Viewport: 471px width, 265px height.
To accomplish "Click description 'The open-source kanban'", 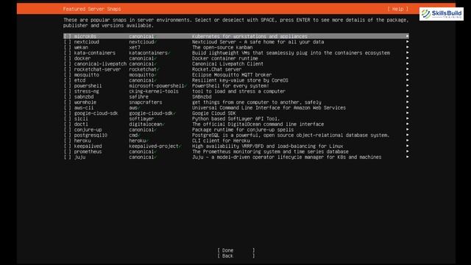I will (222, 47).
